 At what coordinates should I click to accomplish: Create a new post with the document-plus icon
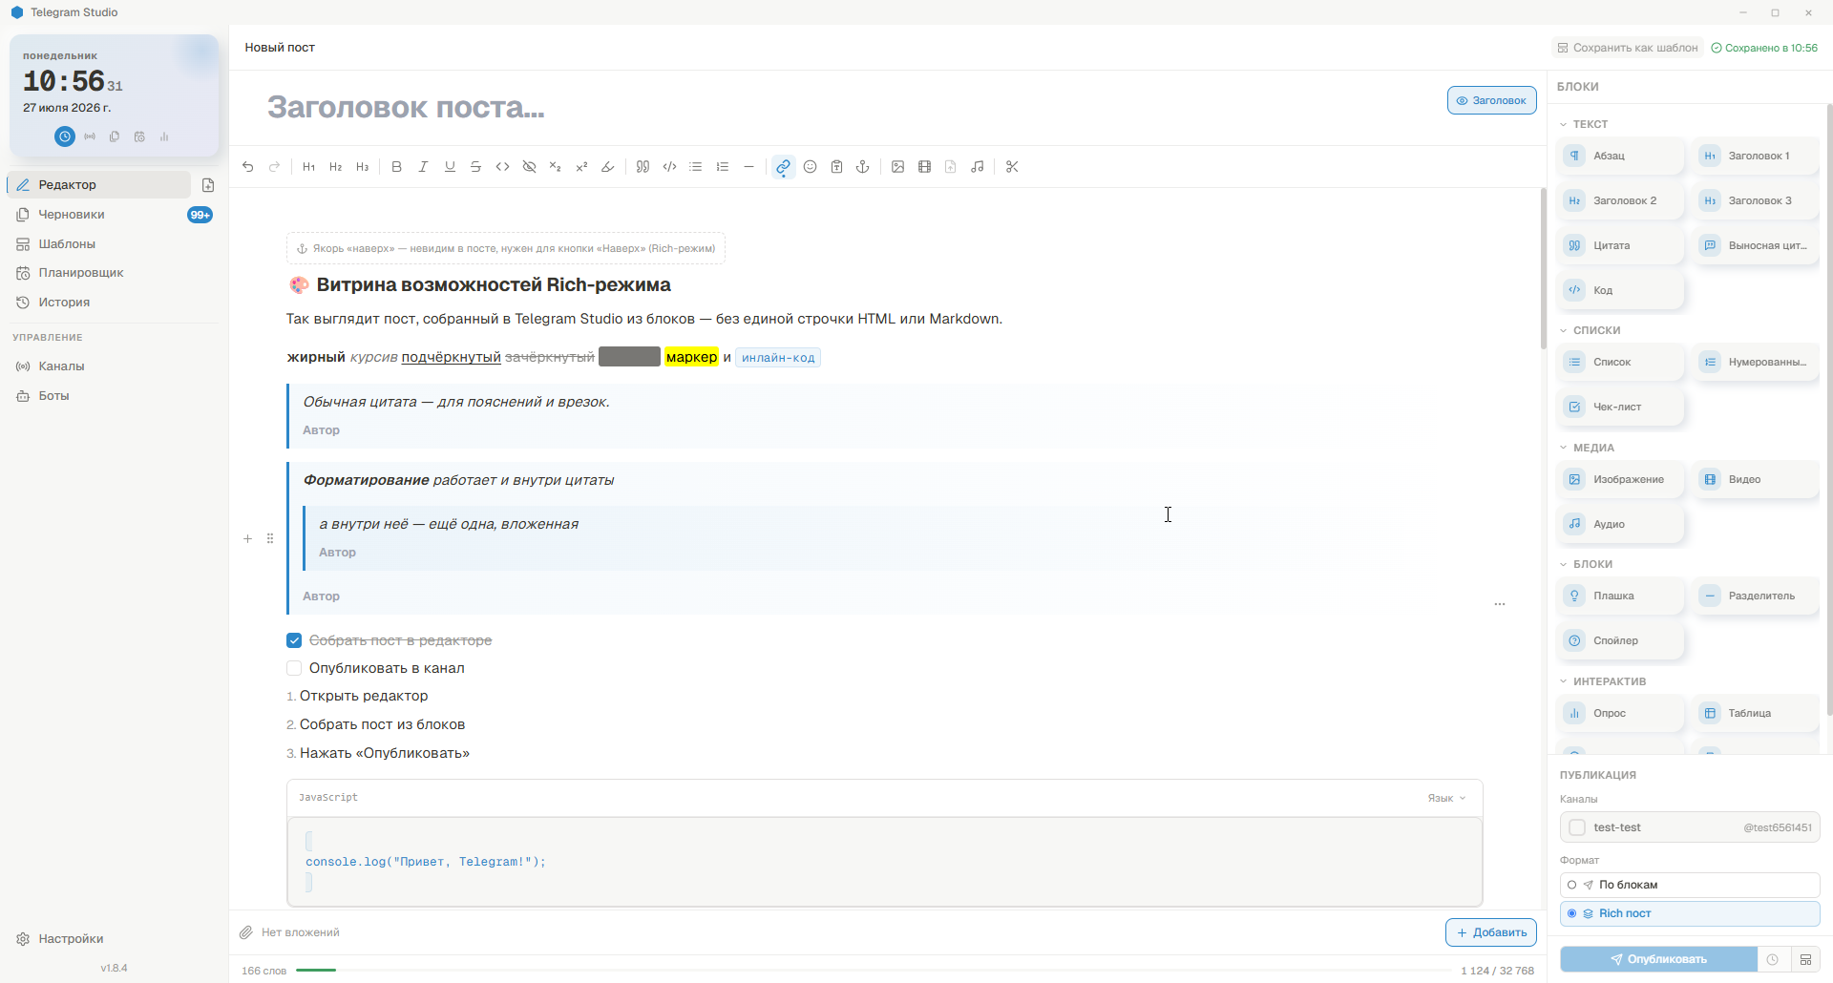[208, 185]
